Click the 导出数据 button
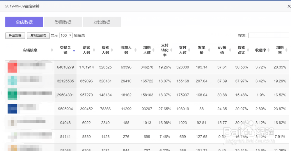 (15, 36)
